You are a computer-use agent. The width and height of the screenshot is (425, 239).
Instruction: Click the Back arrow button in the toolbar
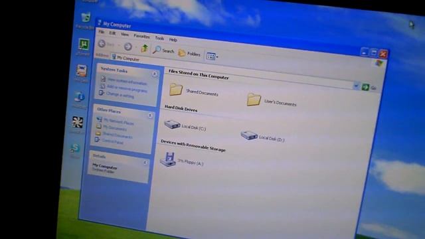(102, 44)
